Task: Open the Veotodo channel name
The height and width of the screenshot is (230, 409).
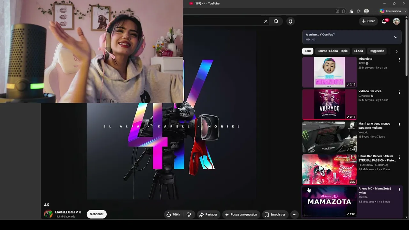Action: pos(363,133)
